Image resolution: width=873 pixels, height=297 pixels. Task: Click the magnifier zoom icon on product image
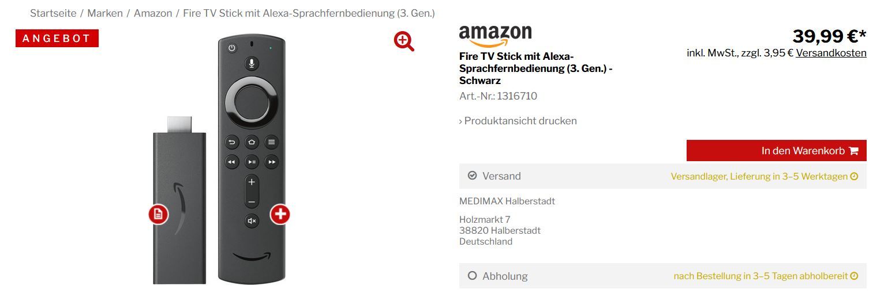(404, 41)
